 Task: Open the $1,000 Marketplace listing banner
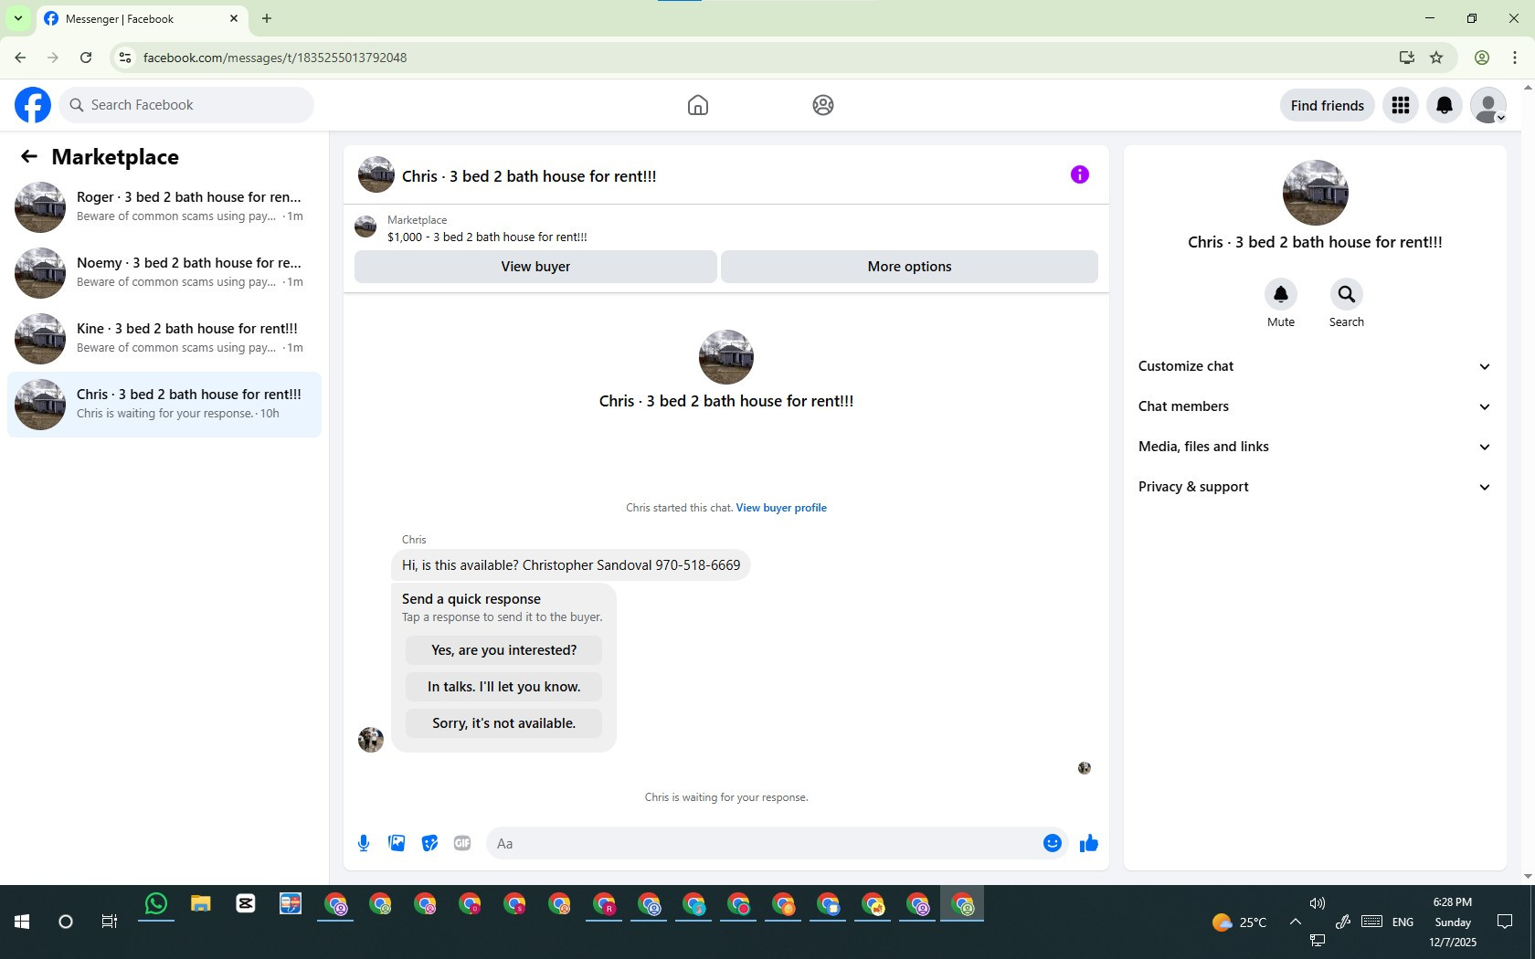coord(726,227)
